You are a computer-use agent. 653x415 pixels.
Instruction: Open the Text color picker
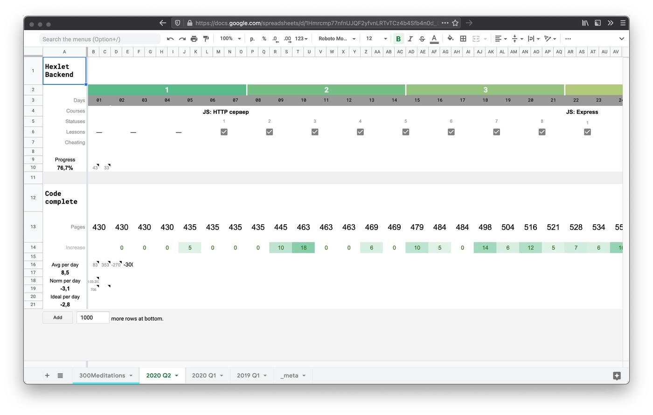(434, 39)
